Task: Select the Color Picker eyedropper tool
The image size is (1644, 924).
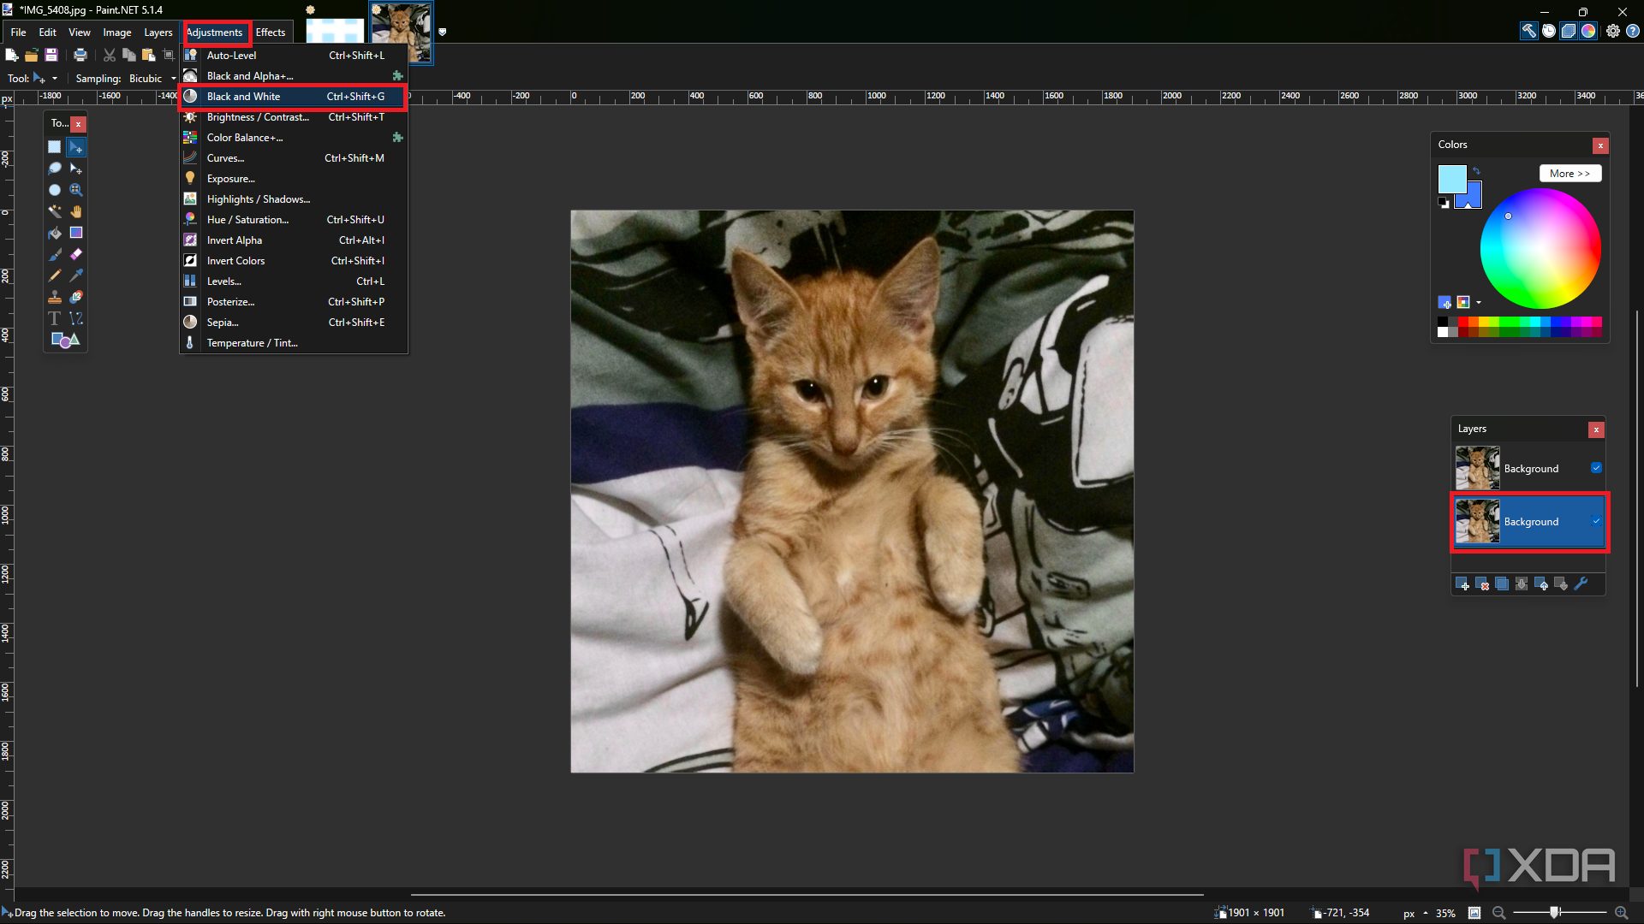Action: 76,275
